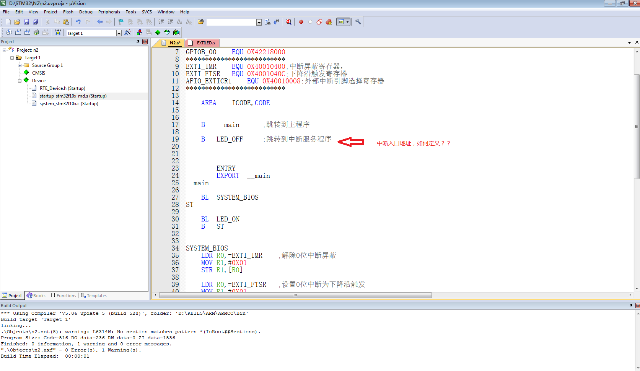Image resolution: width=640 pixels, height=371 pixels.
Task: Click editor vertical scrollbar thumb
Action: pos(637,126)
